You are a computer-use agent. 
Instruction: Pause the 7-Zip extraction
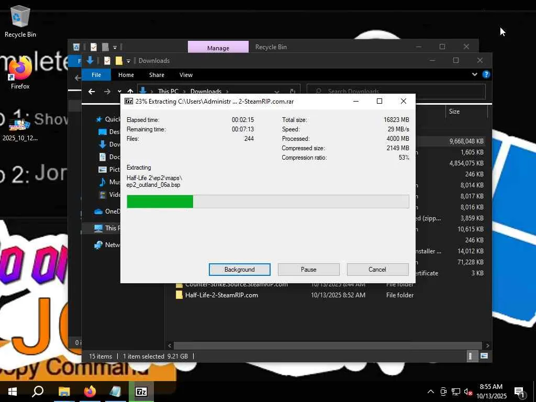[308, 270]
